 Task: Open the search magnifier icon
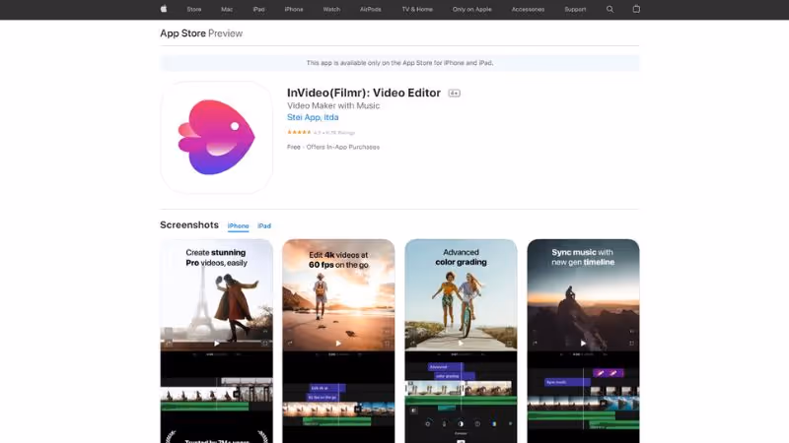click(610, 9)
